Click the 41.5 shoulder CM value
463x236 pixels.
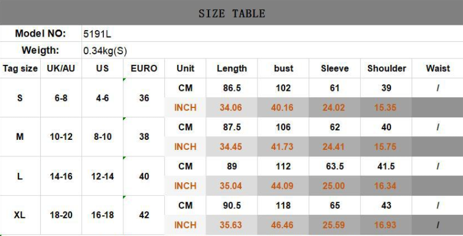coord(387,166)
